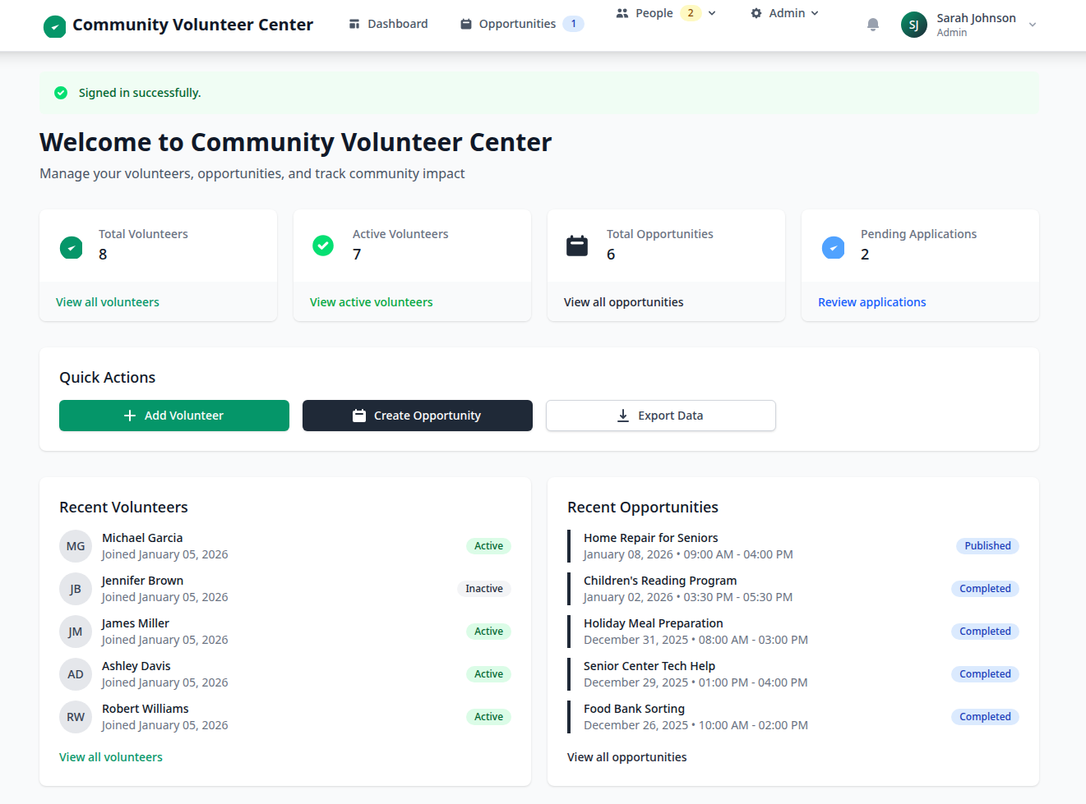Click the notification bell icon
Screen dimensions: 1086x804
pyautogui.click(x=872, y=24)
